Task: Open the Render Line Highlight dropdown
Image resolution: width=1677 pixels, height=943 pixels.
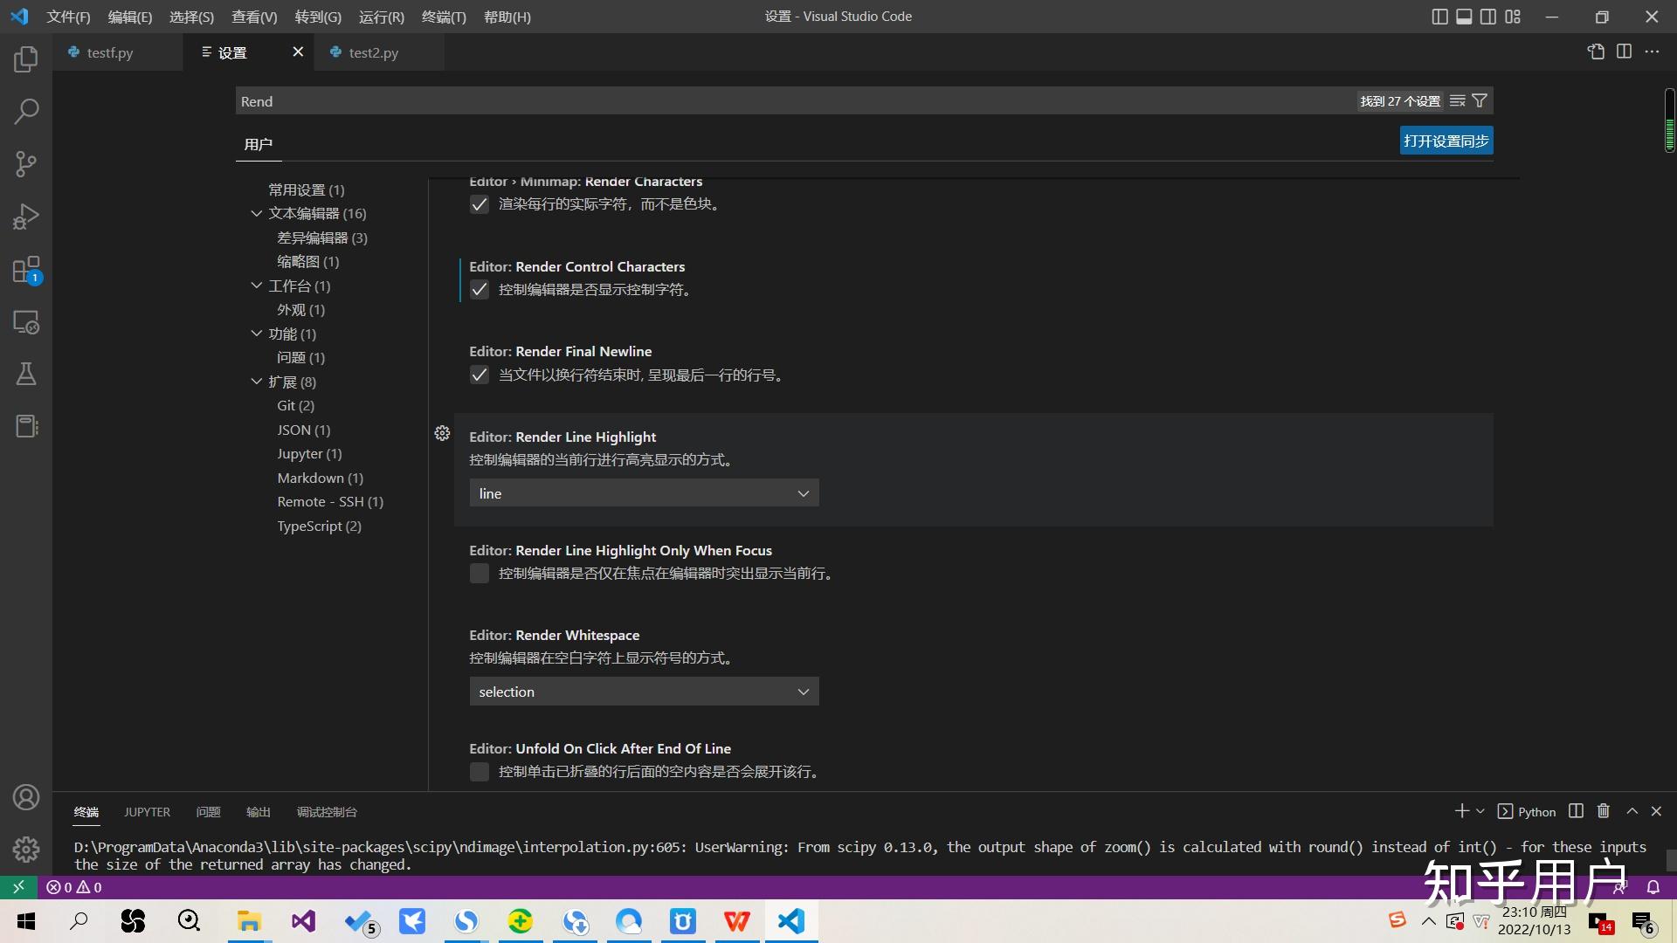Action: click(644, 492)
